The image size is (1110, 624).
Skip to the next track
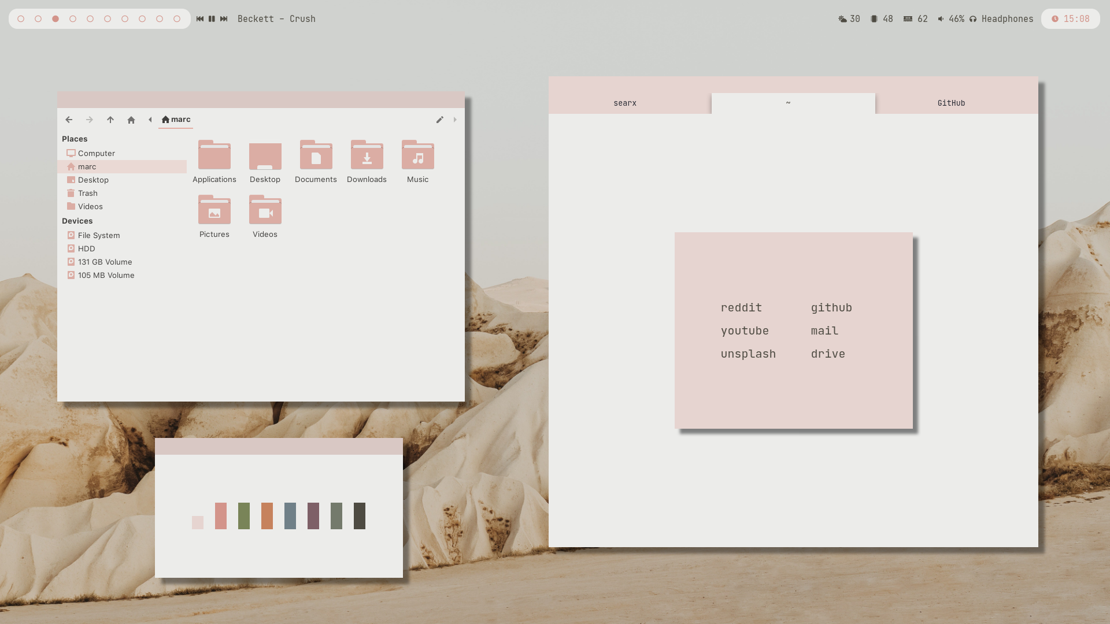224,19
